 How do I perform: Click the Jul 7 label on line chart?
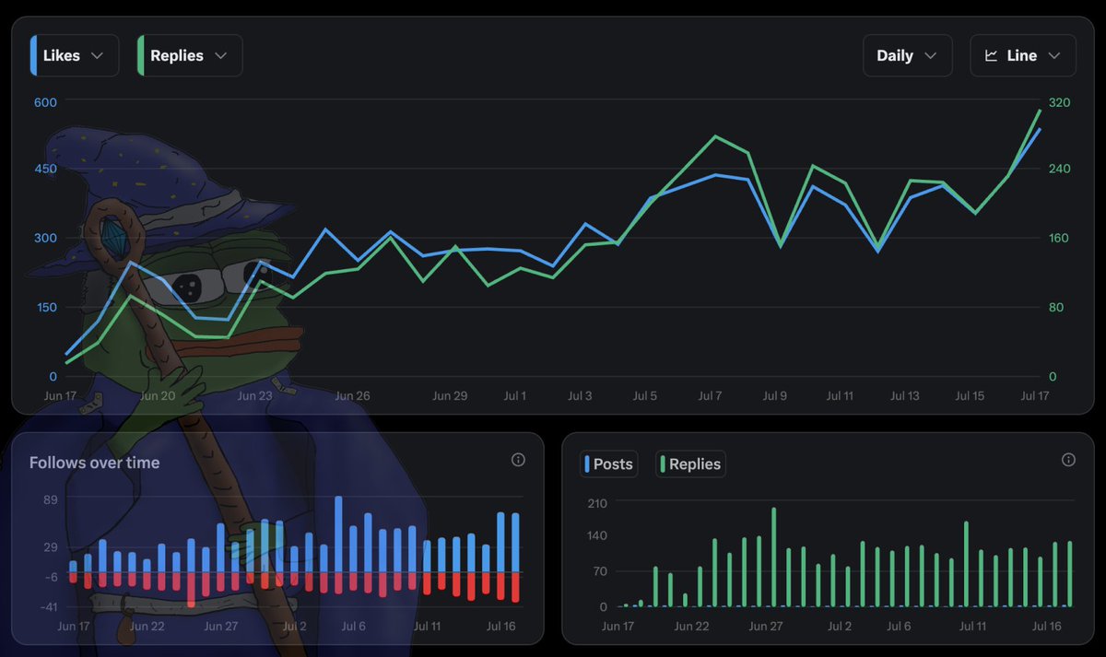(710, 396)
